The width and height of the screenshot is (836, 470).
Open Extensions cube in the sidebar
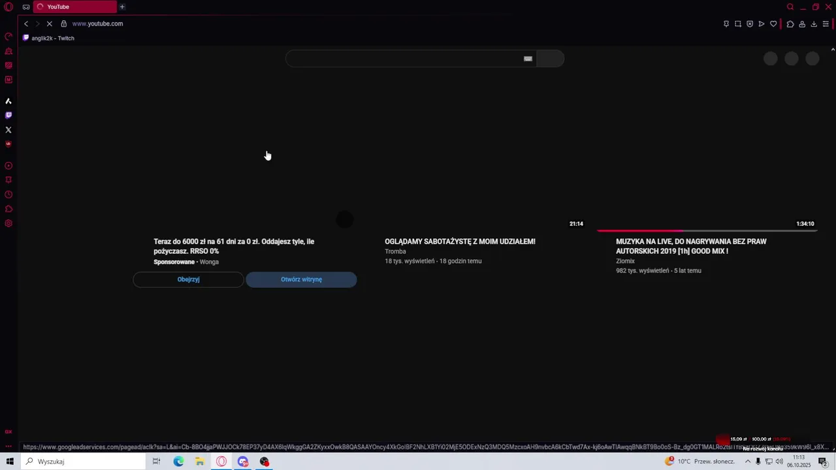pyautogui.click(x=8, y=209)
